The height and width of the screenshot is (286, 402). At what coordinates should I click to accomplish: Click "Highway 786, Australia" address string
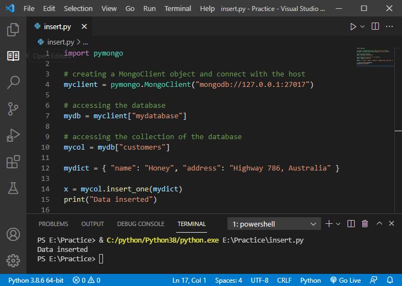[280, 168]
